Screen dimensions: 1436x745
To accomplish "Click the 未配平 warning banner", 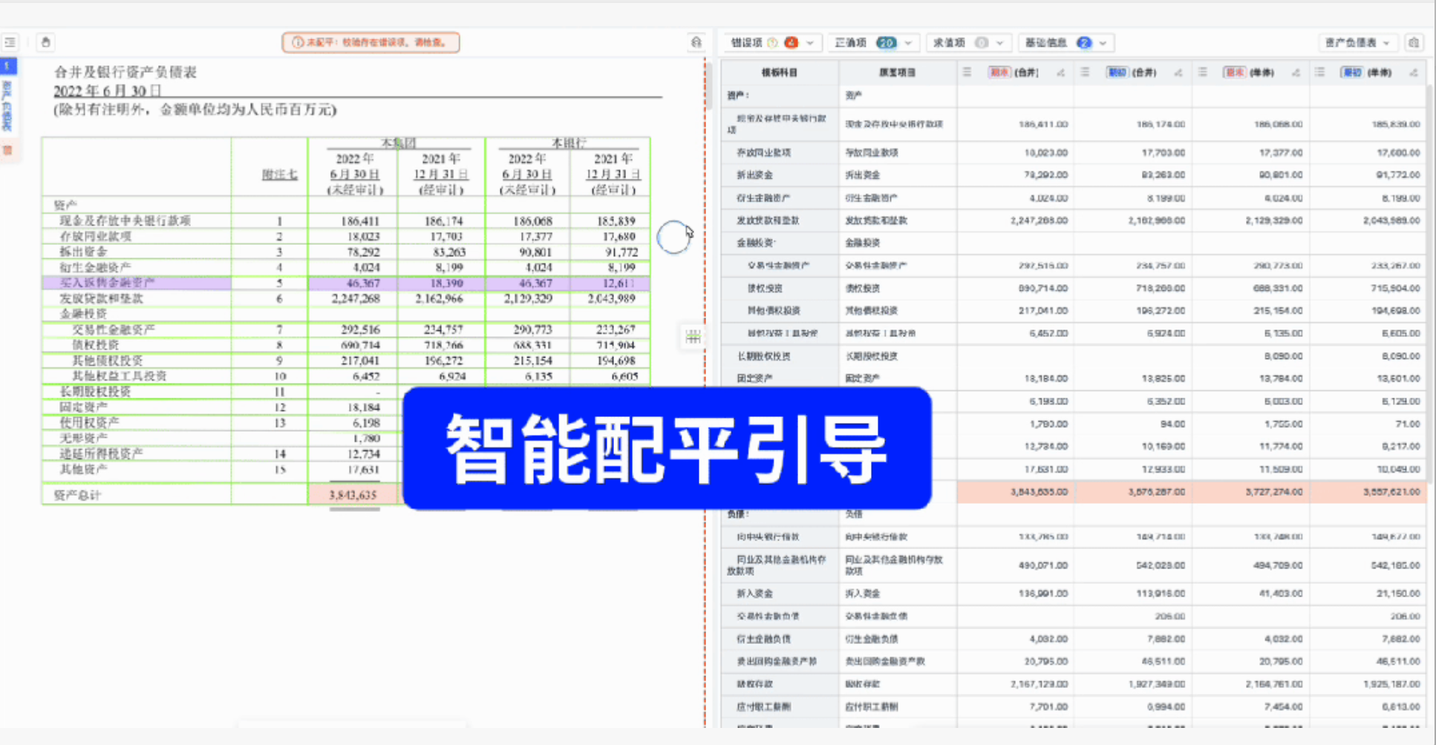I will (x=371, y=42).
